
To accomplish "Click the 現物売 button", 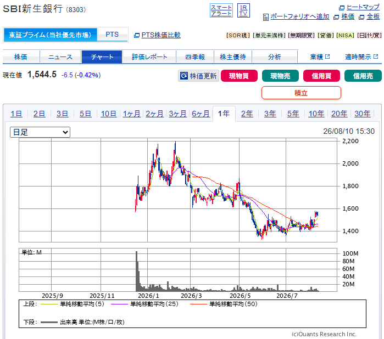I will pyautogui.click(x=280, y=76).
